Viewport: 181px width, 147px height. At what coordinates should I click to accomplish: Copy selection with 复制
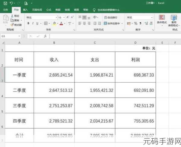[x=15, y=20]
